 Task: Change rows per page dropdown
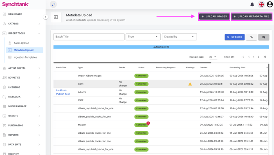pos(213,57)
